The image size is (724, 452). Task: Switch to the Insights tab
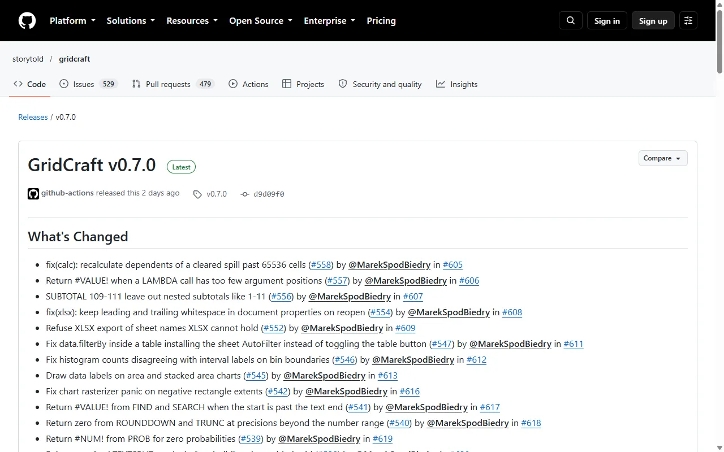click(457, 84)
